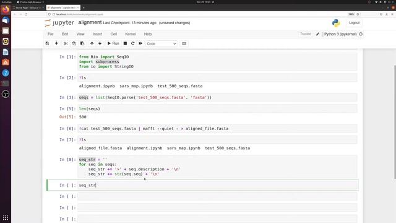Restart kernel and run all cells icon

point(140,43)
